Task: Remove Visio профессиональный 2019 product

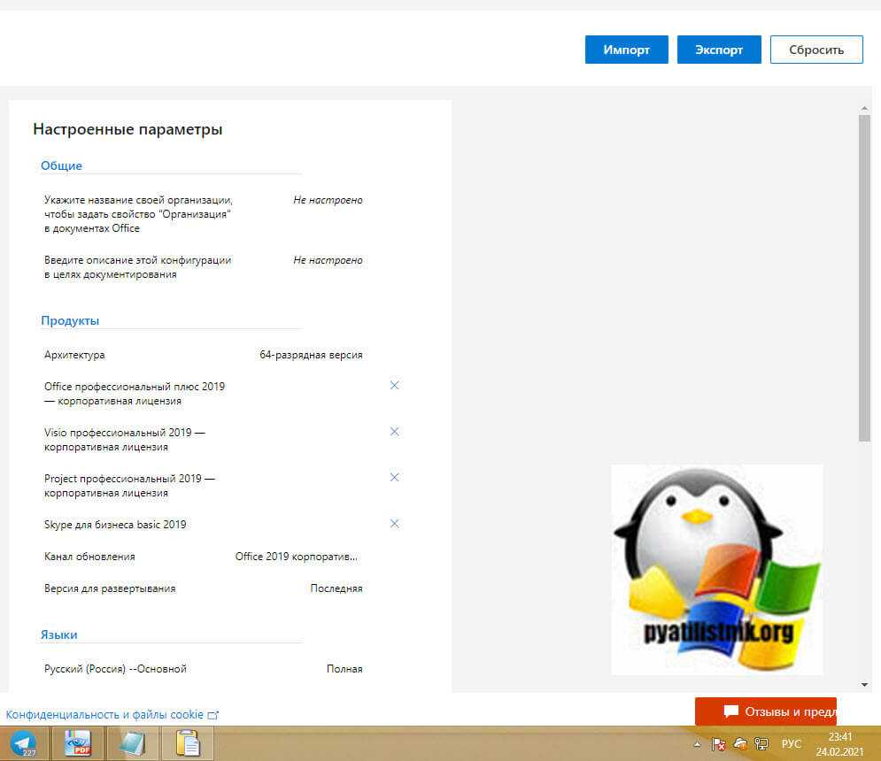Action: [394, 431]
